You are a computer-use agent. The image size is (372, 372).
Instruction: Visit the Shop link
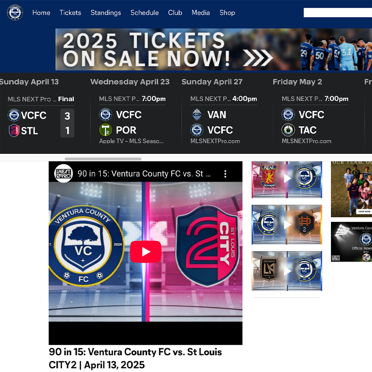(227, 13)
